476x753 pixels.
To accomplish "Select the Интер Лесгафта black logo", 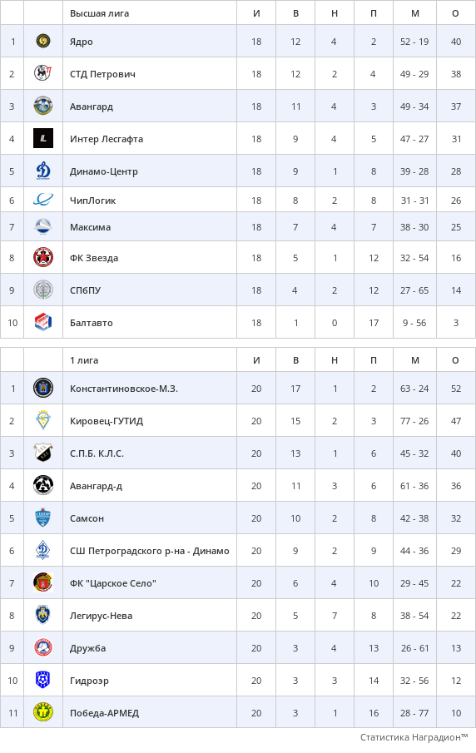I will pos(43,138).
